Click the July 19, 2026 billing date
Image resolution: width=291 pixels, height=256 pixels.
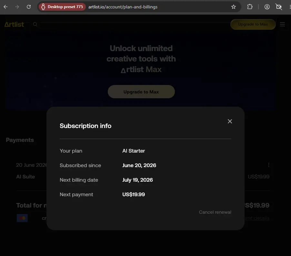pos(137,180)
